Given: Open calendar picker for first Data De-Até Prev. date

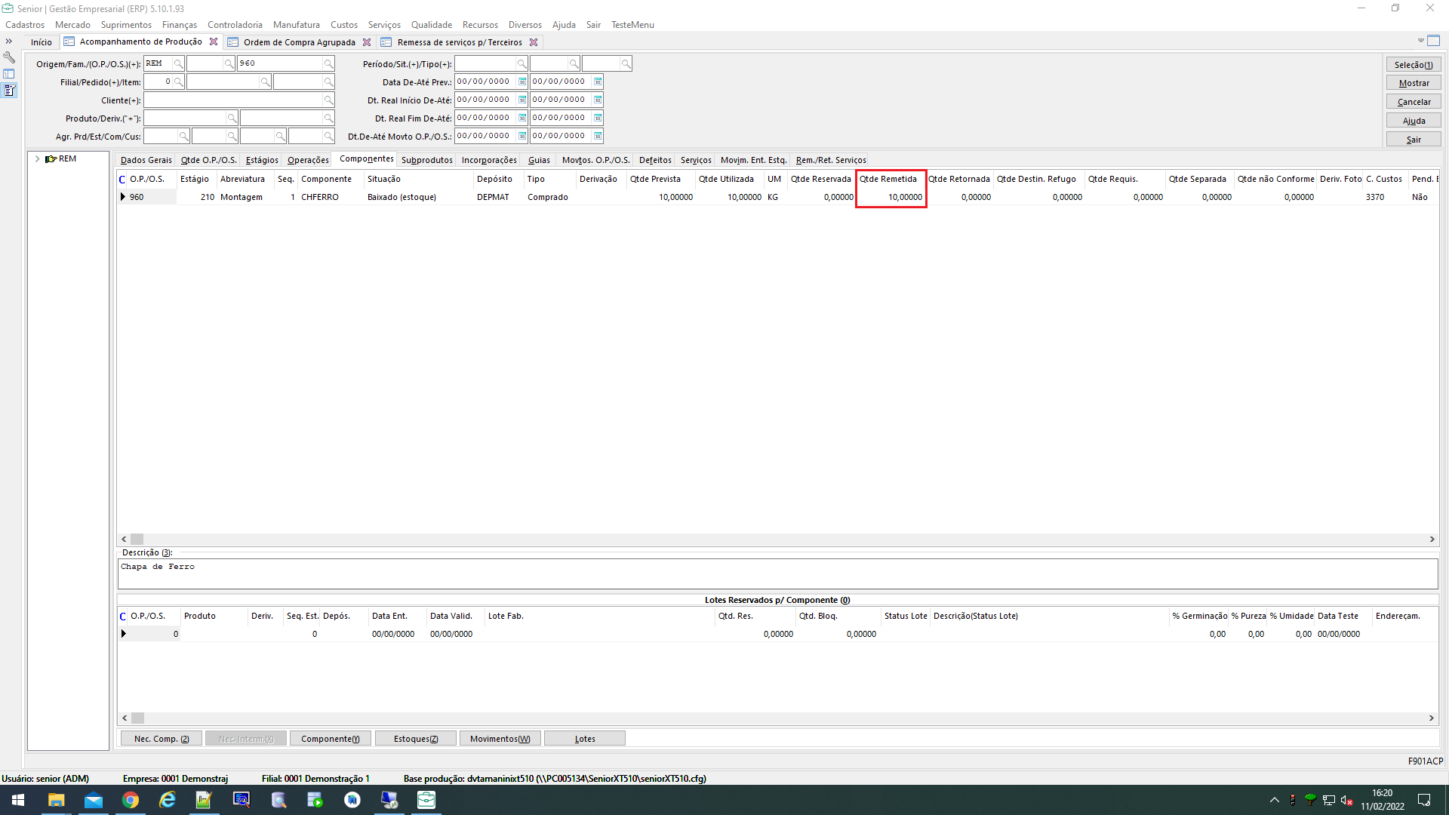Looking at the screenshot, I should (521, 81).
